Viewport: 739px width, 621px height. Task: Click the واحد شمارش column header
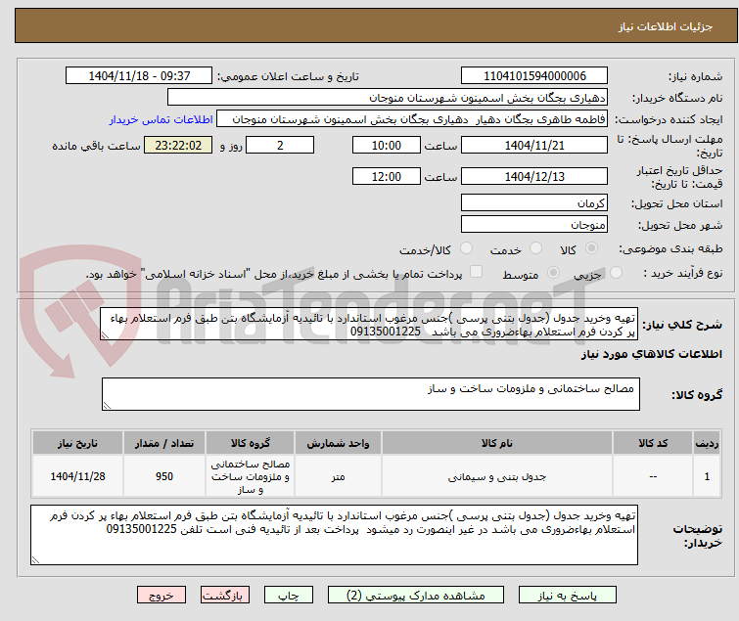click(x=338, y=443)
